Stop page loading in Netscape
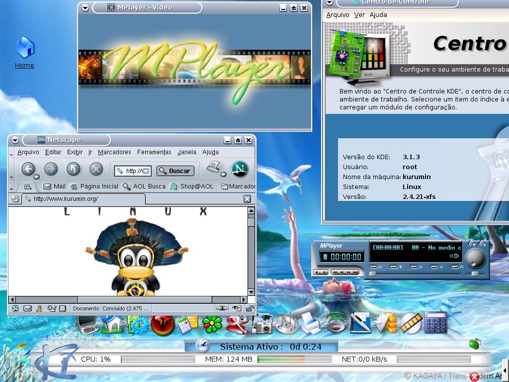Viewport: 509px width, 382px height. [96, 169]
